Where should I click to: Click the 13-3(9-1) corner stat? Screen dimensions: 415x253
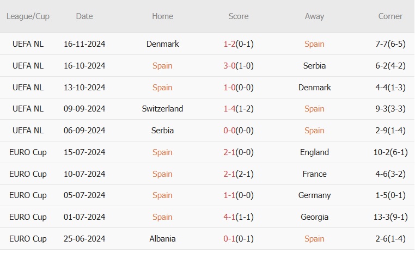click(x=390, y=217)
